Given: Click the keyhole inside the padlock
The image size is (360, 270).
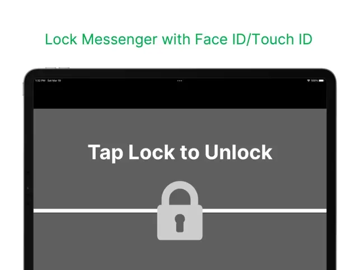Looking at the screenshot, I should pyautogui.click(x=180, y=223).
